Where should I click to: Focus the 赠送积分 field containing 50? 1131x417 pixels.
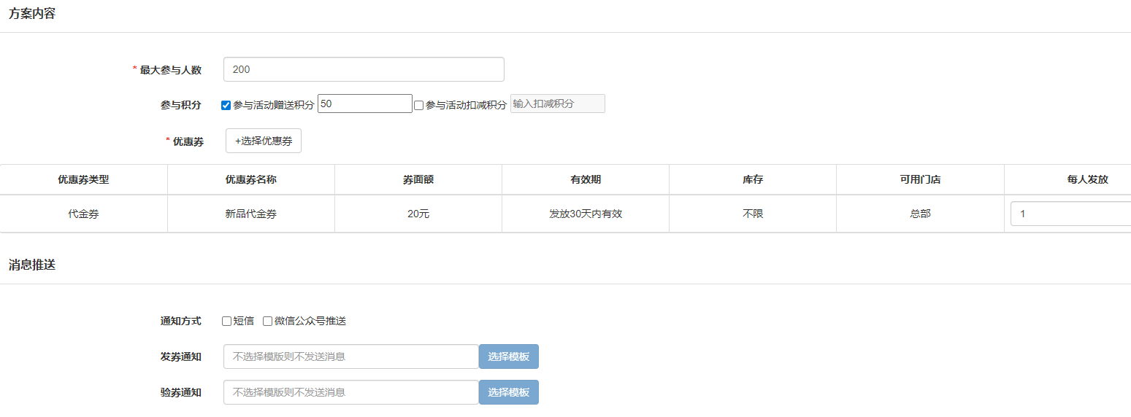pos(364,104)
